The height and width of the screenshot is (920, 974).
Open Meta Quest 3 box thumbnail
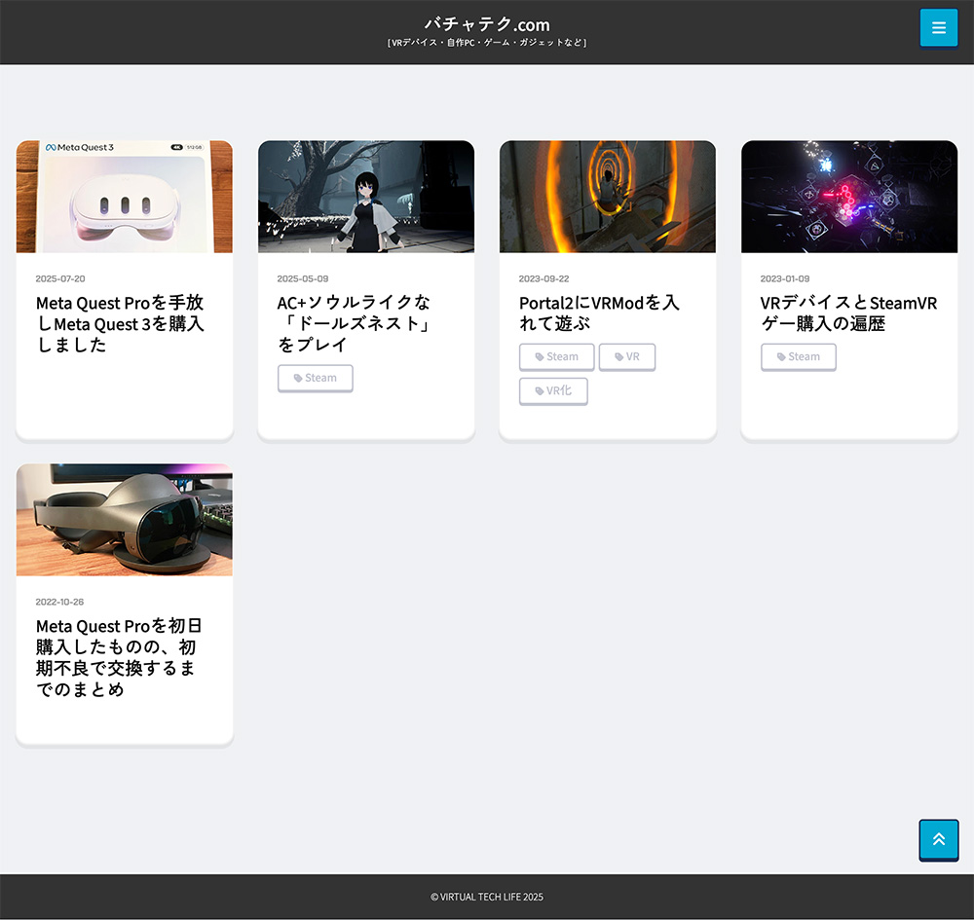(x=125, y=196)
